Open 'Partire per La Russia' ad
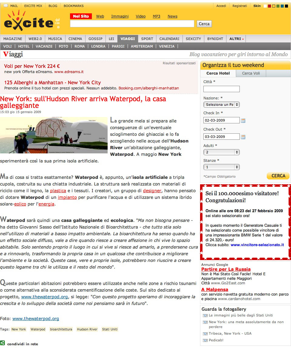This screenshot has width=291, height=348. pyautogui.click(x=226, y=269)
